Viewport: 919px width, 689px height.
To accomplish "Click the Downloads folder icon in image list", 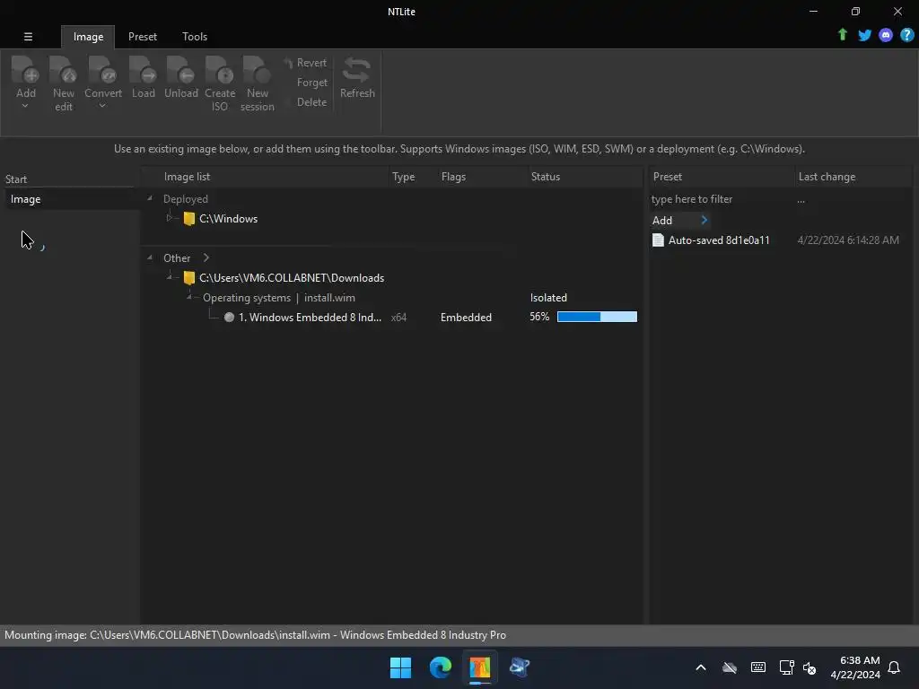I will 188,278.
